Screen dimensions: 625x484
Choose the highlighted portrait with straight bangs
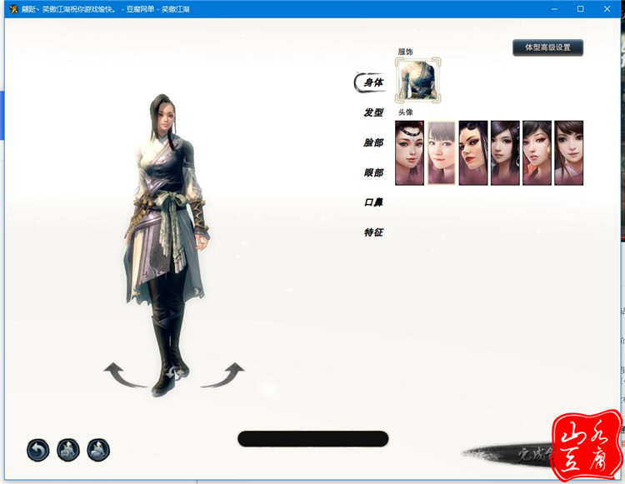(x=441, y=153)
